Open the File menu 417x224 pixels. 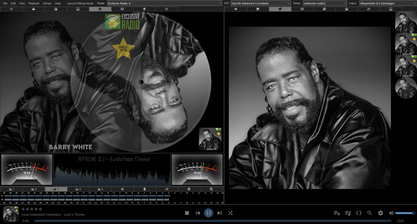(5, 3)
